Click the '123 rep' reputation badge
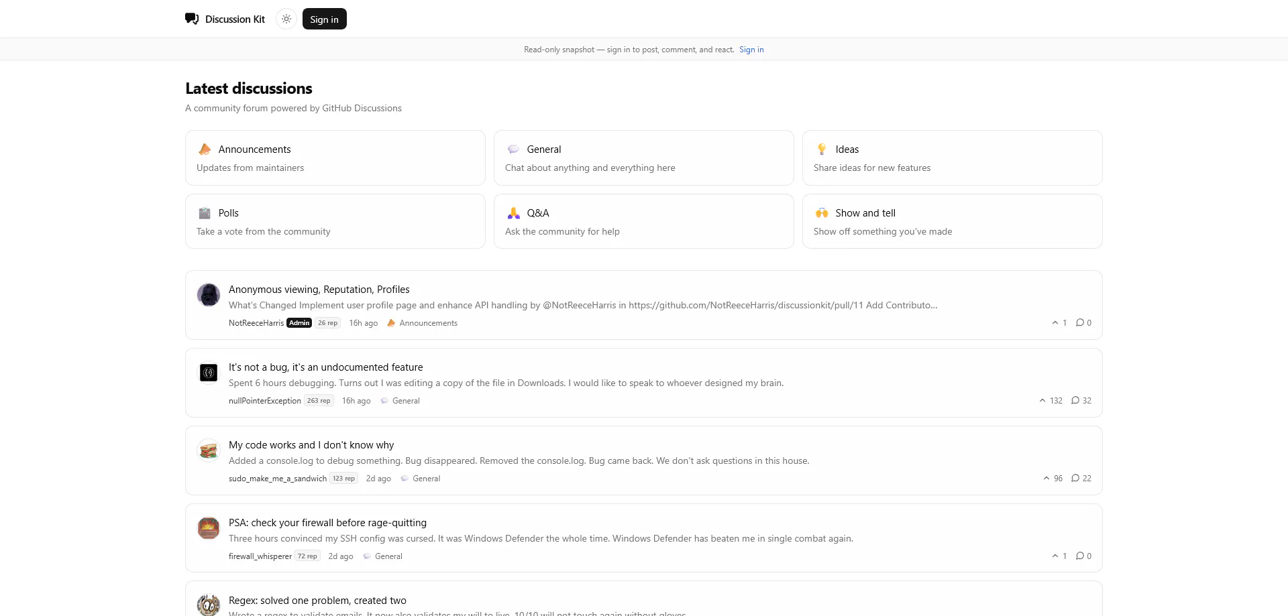The height and width of the screenshot is (616, 1288). pyautogui.click(x=344, y=479)
